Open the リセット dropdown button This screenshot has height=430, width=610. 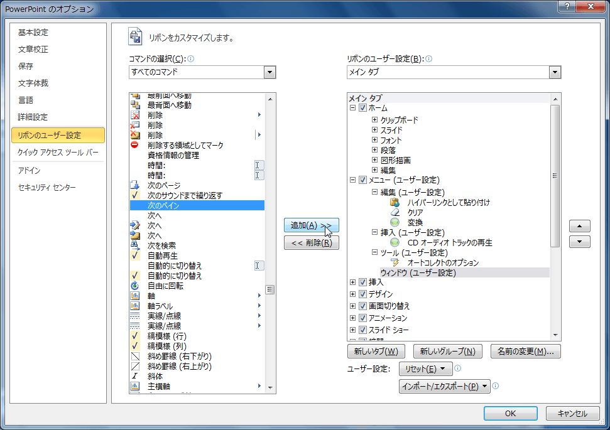pos(425,368)
